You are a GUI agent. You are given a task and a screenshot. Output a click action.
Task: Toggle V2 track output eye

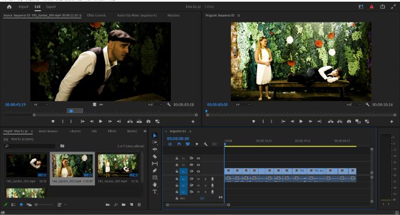(198, 165)
